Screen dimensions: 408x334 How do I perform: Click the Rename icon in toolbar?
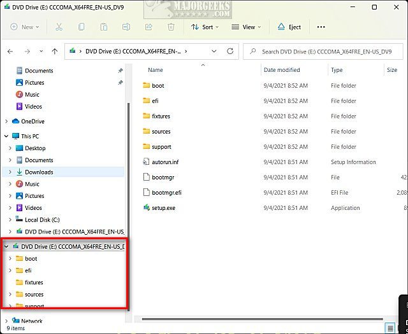point(126,27)
